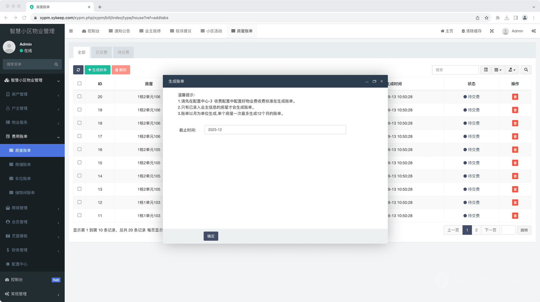Tick the checkbox for row ID 12
The height and width of the screenshot is (302, 540).
[80, 202]
